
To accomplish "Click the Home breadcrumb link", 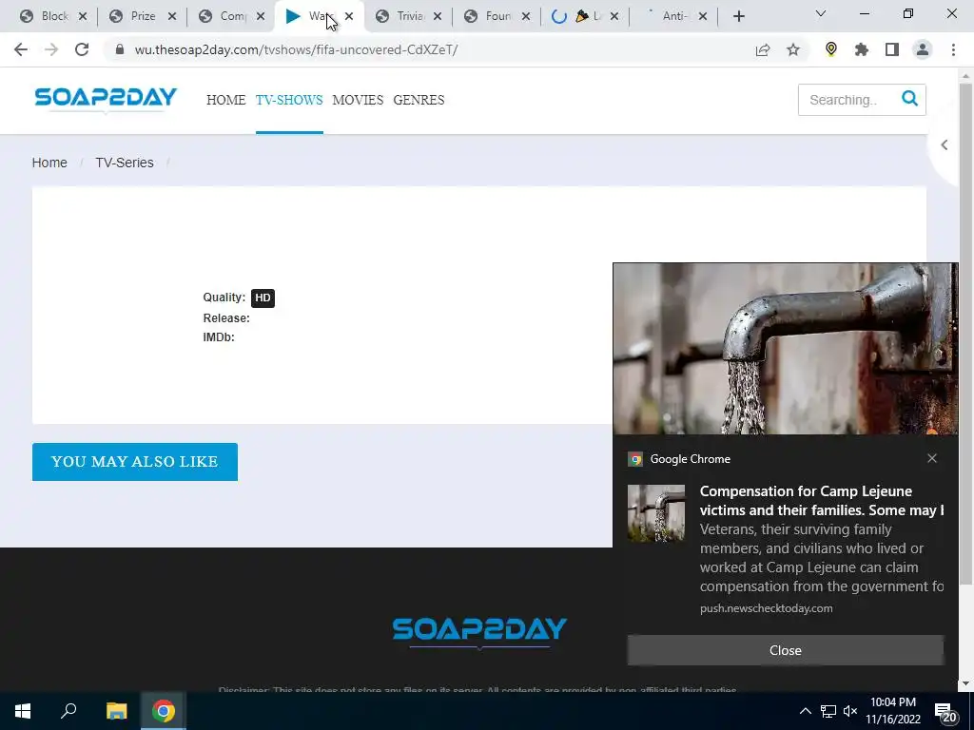I will point(49,163).
